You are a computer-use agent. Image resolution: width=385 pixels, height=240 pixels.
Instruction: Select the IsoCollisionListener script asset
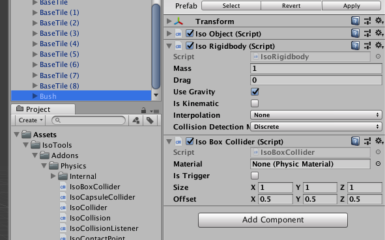[x=104, y=228]
